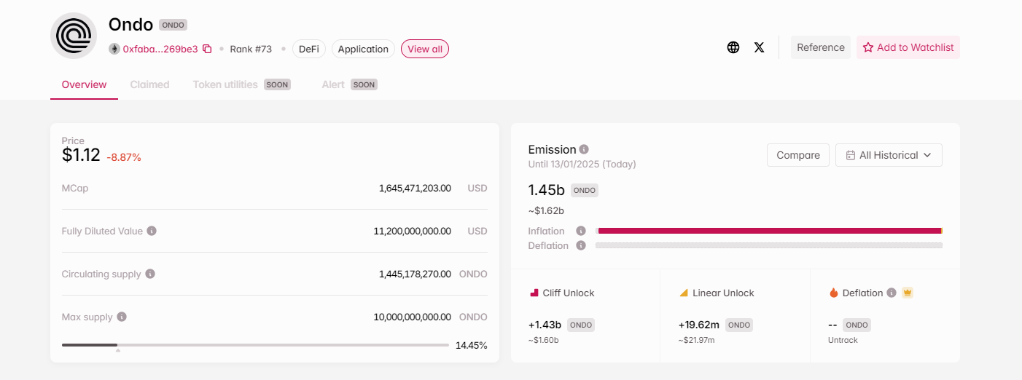Click info icon beside the Deflation bar label
This screenshot has height=380, width=1022.
[581, 245]
